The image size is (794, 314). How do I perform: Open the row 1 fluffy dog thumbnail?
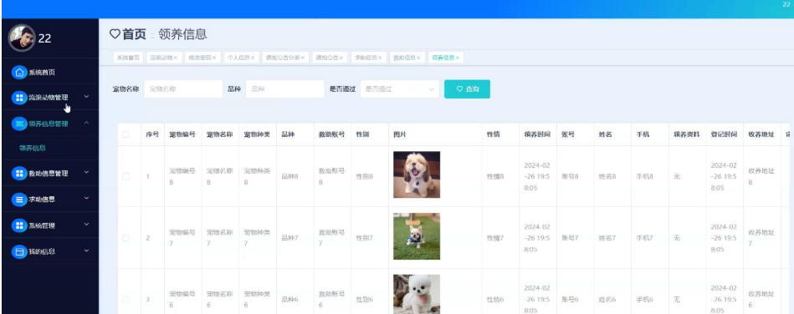click(x=417, y=175)
